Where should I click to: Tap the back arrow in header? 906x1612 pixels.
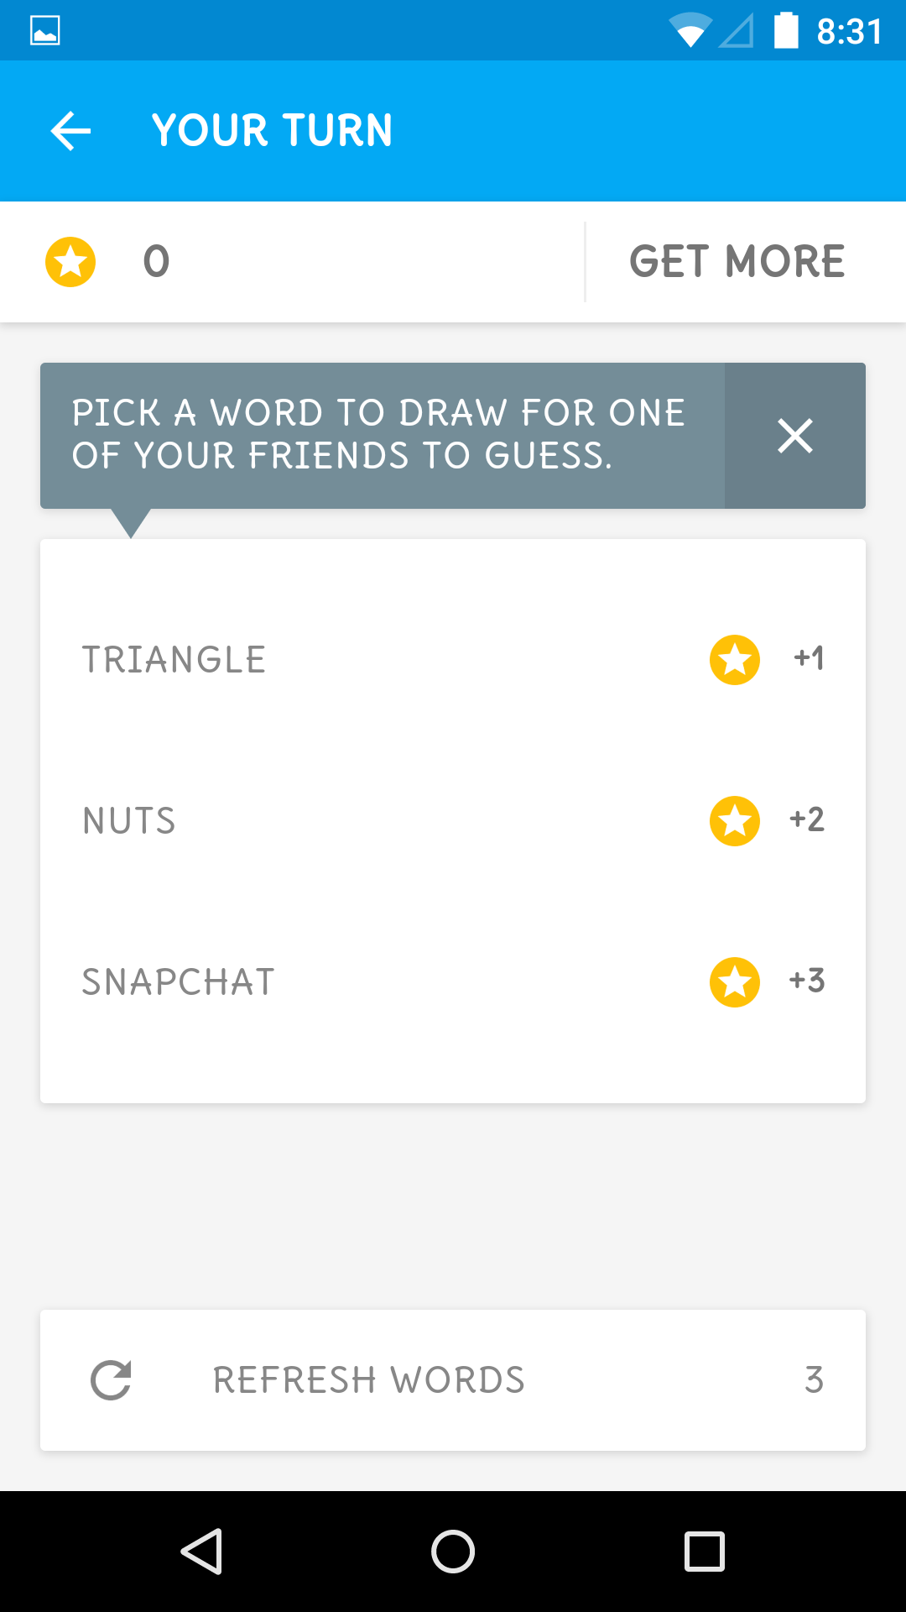(x=70, y=131)
